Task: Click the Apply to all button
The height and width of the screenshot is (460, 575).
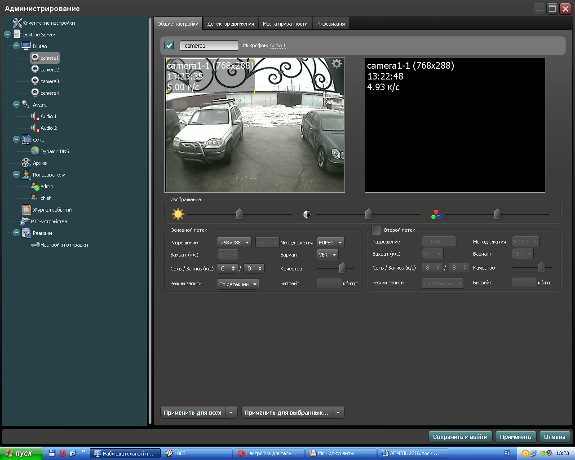Action: pyautogui.click(x=193, y=412)
